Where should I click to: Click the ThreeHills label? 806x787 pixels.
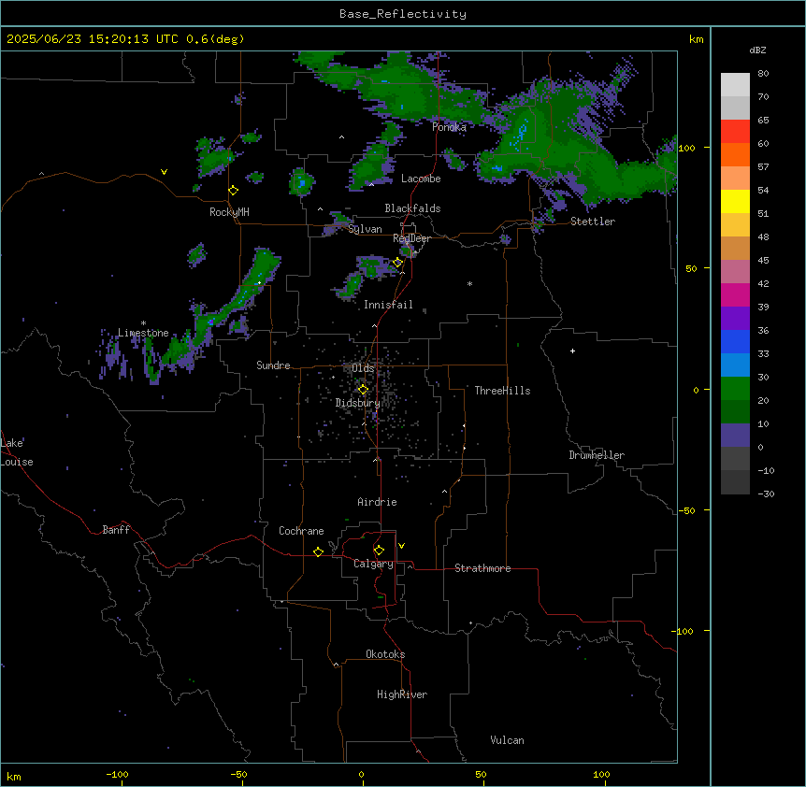click(x=502, y=391)
